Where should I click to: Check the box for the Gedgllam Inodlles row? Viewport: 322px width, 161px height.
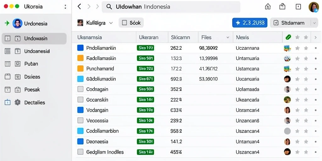[80, 152]
